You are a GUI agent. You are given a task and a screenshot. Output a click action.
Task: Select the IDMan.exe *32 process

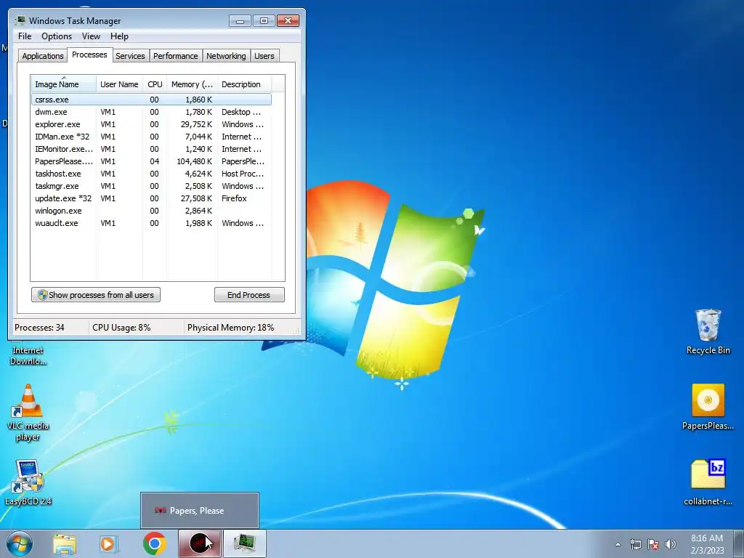click(x=151, y=137)
